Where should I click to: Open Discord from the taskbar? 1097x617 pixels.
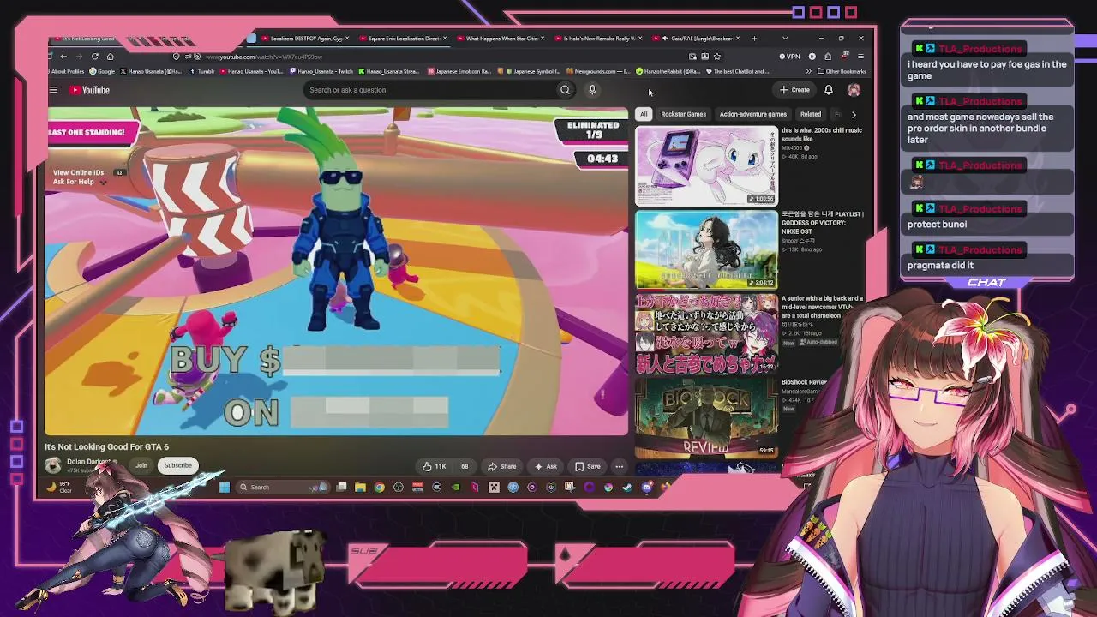pyautogui.click(x=647, y=488)
